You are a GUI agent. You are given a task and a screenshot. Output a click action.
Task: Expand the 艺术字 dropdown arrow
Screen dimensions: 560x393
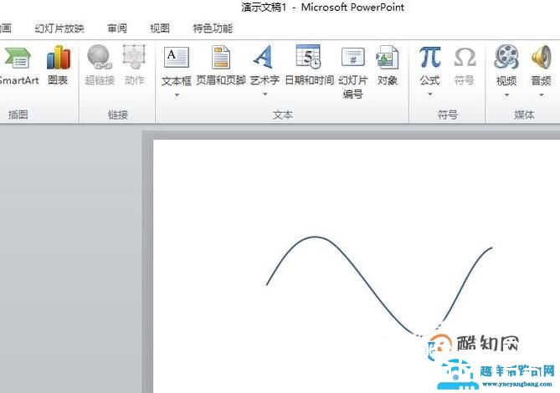pos(265,94)
